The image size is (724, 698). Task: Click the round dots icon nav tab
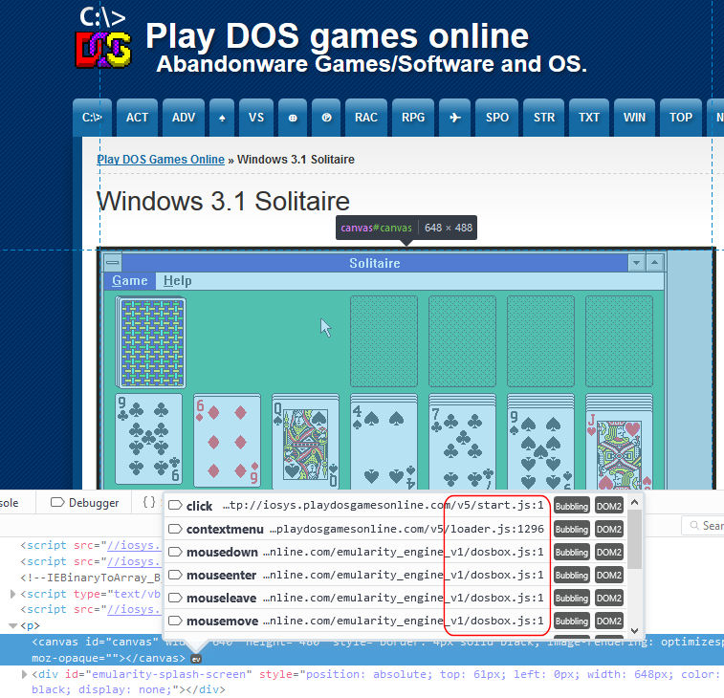293,118
